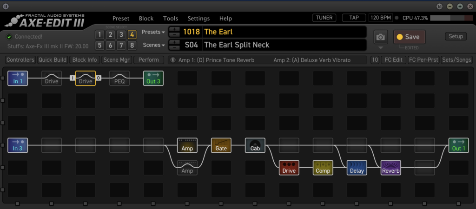Select the Out 1 output block
This screenshot has height=209, width=476.
tap(459, 145)
